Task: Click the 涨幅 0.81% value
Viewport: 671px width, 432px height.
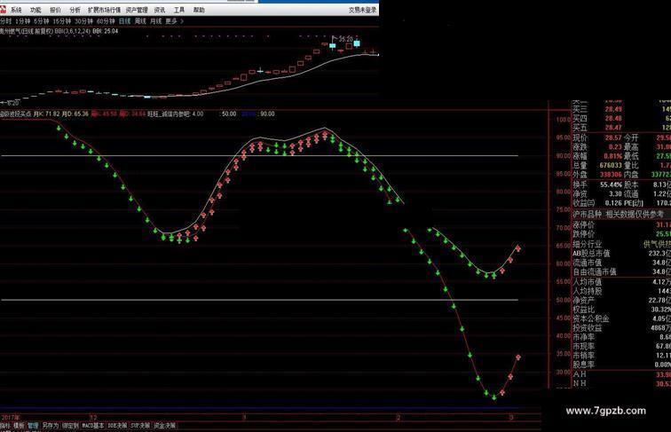Action: point(613,156)
